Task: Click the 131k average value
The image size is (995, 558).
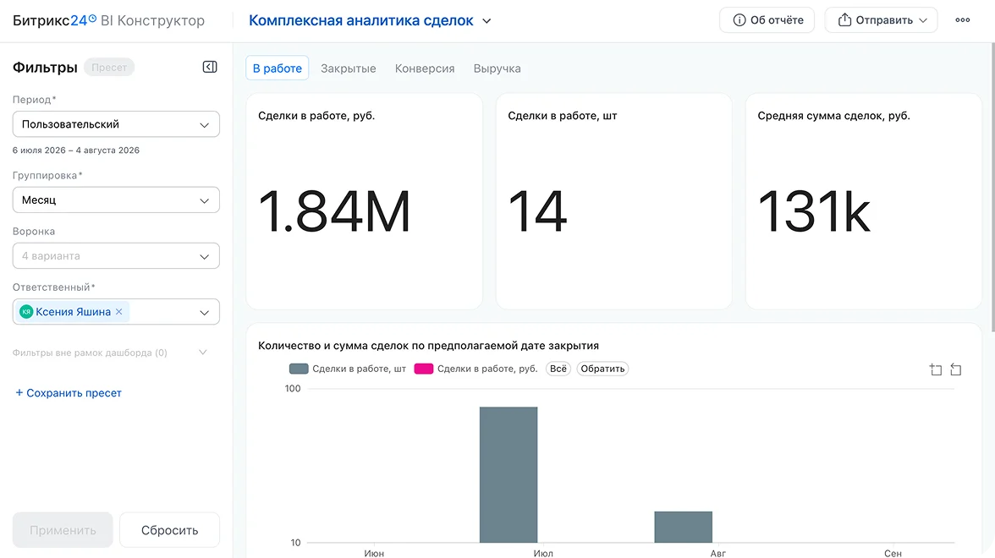Action: point(814,211)
